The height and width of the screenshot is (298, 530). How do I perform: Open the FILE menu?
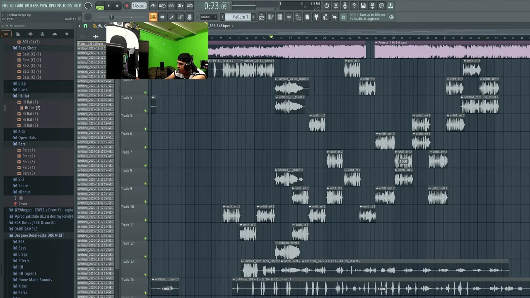(x=5, y=5)
